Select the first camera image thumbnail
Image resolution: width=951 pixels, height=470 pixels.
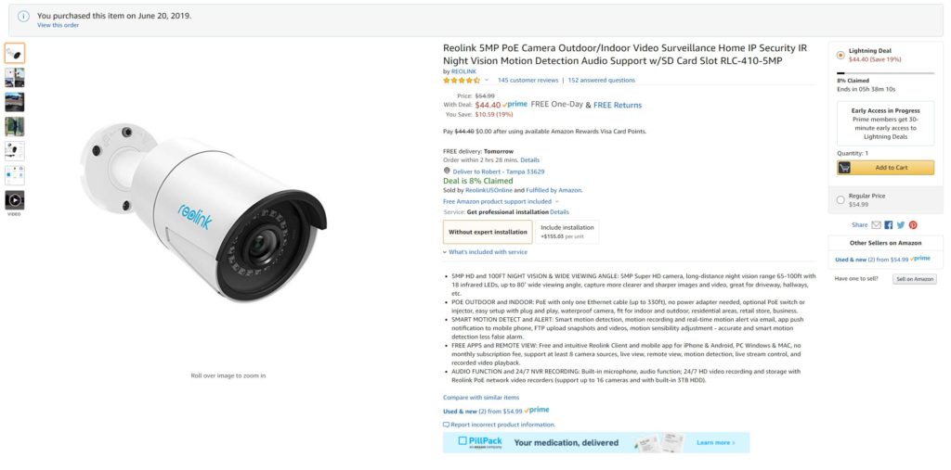15,53
